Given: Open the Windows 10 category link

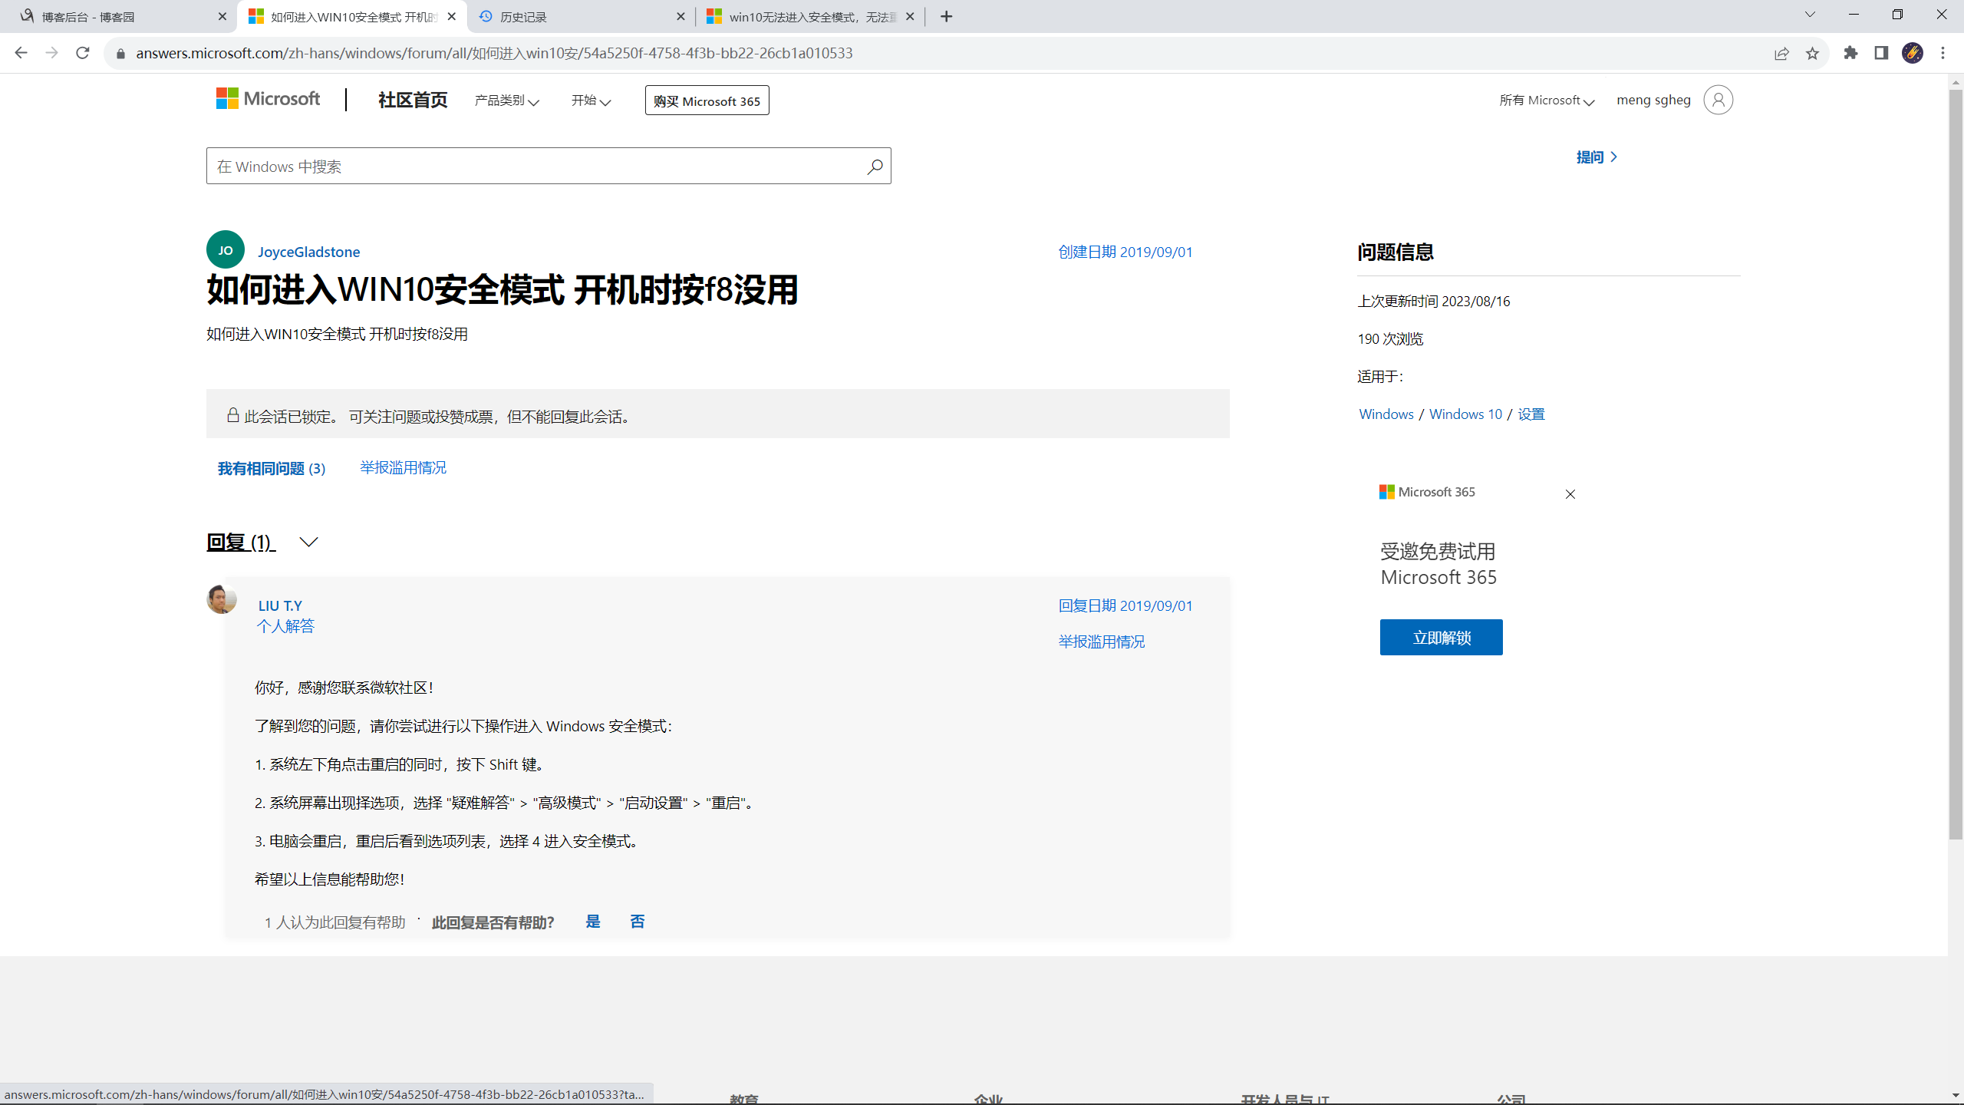Looking at the screenshot, I should pyautogui.click(x=1465, y=414).
